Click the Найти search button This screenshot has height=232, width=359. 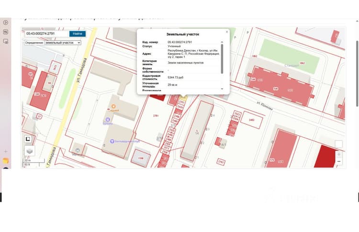click(x=78, y=33)
